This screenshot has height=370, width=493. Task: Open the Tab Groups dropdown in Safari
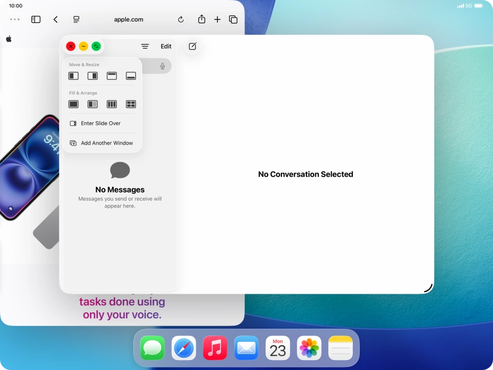tap(76, 19)
